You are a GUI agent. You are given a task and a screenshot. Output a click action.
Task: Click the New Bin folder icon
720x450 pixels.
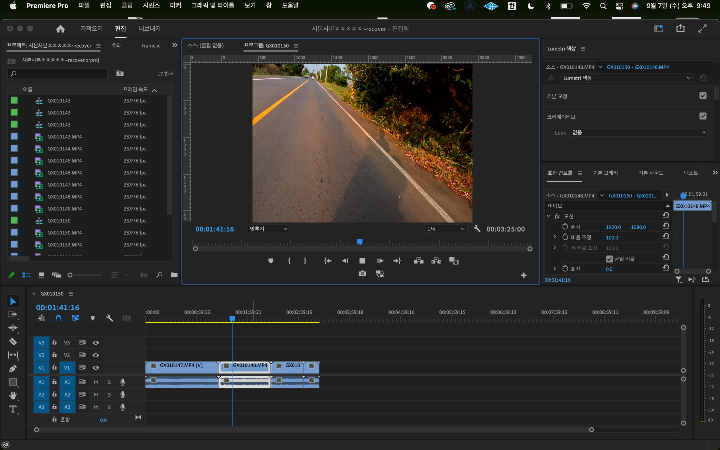tap(174, 275)
